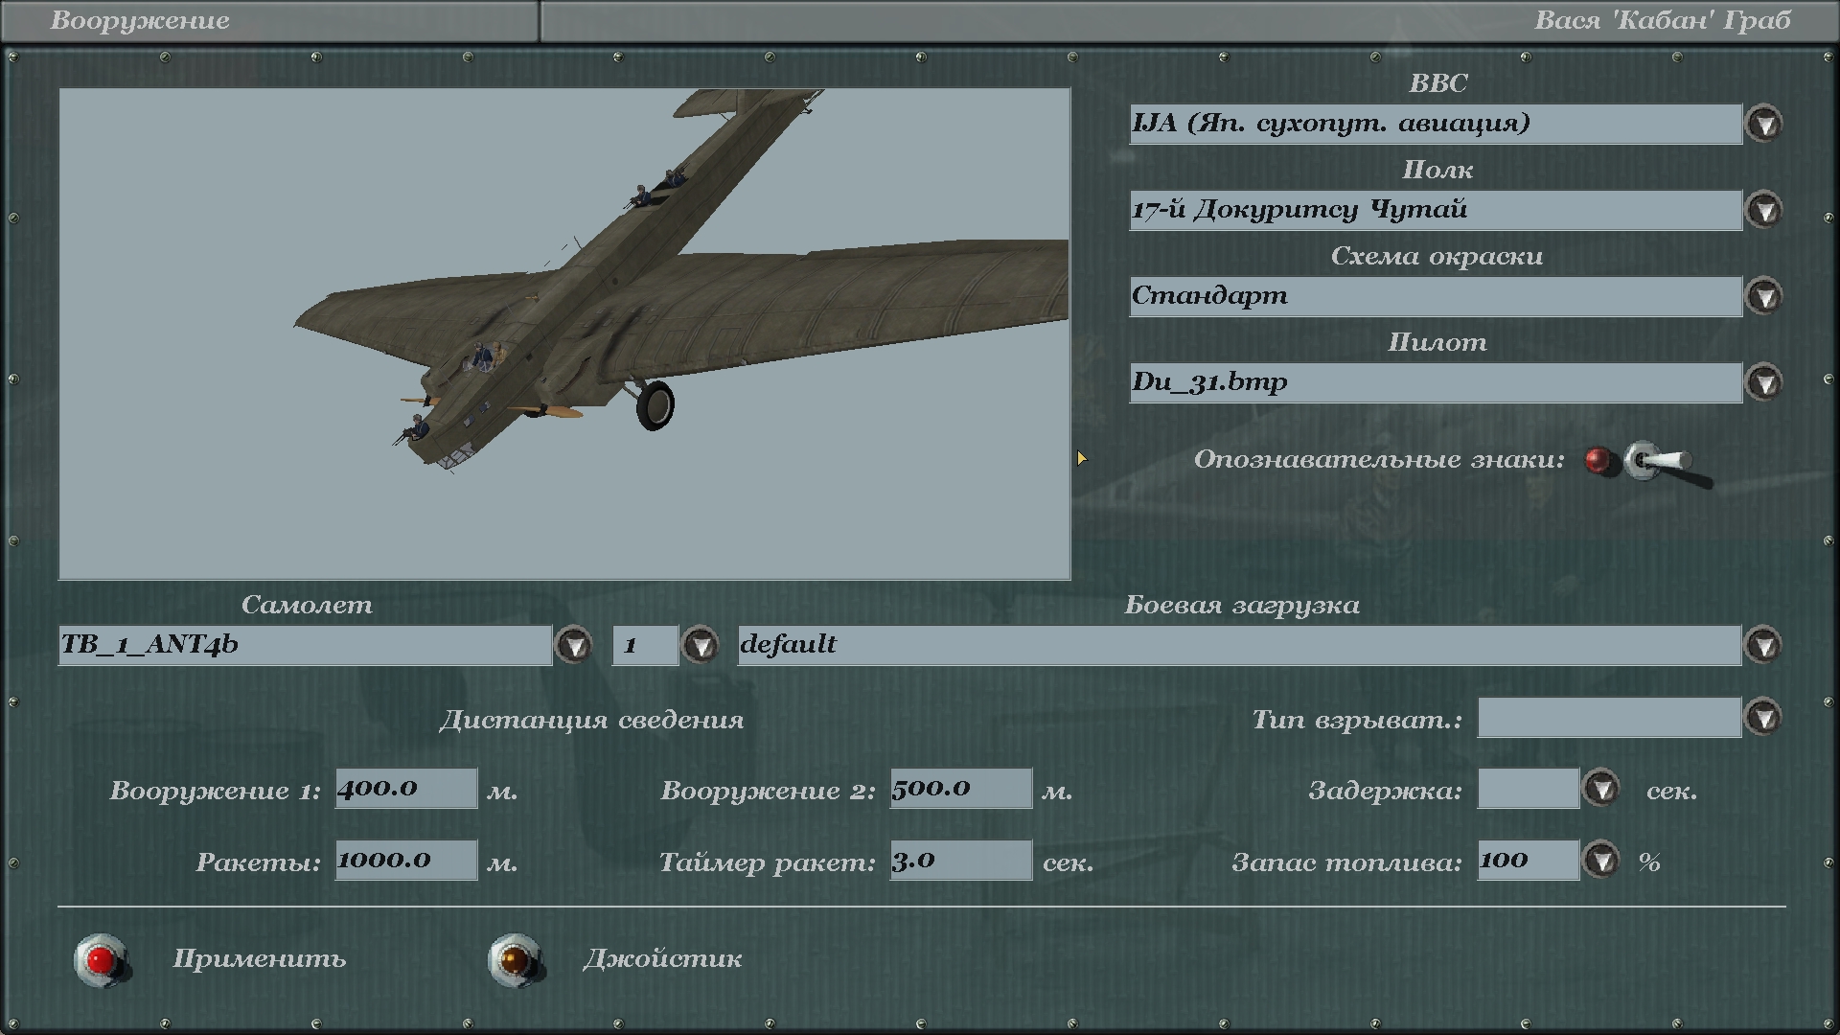Screen dimensions: 1840x1035
Task: Open Запас топлива fuel percentage arrow
Action: coord(1600,861)
